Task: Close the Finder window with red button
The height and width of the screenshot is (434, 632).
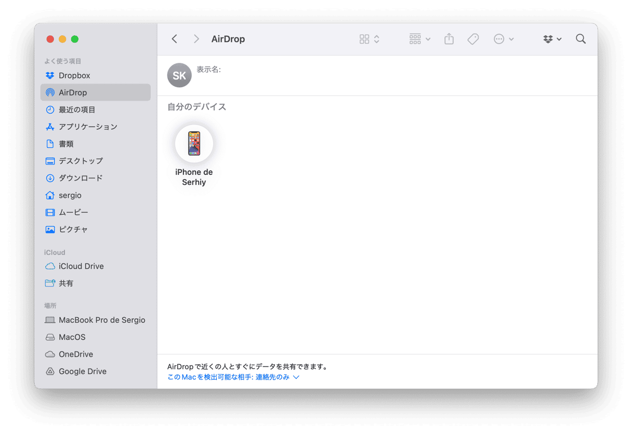Action: pyautogui.click(x=50, y=39)
